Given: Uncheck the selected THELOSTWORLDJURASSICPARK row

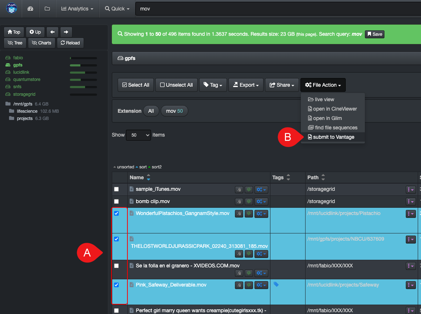Looking at the screenshot, I should coord(116,239).
